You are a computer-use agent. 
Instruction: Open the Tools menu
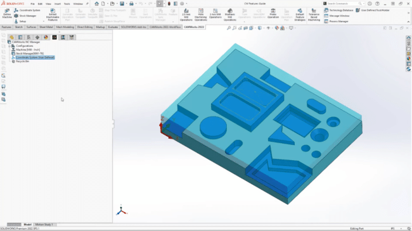[67, 4]
